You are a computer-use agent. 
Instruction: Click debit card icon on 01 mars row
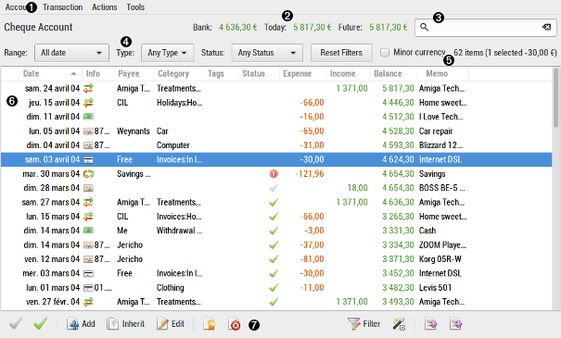[x=88, y=288]
